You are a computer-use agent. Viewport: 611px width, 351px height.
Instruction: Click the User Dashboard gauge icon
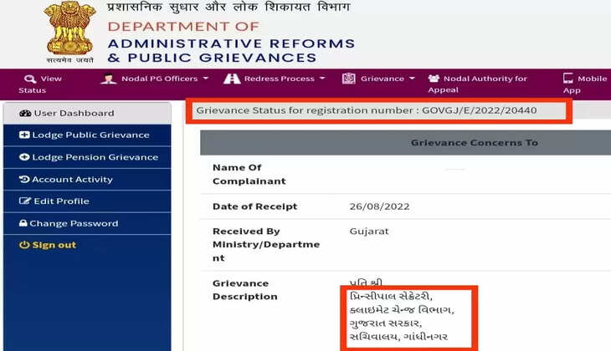[25, 114]
